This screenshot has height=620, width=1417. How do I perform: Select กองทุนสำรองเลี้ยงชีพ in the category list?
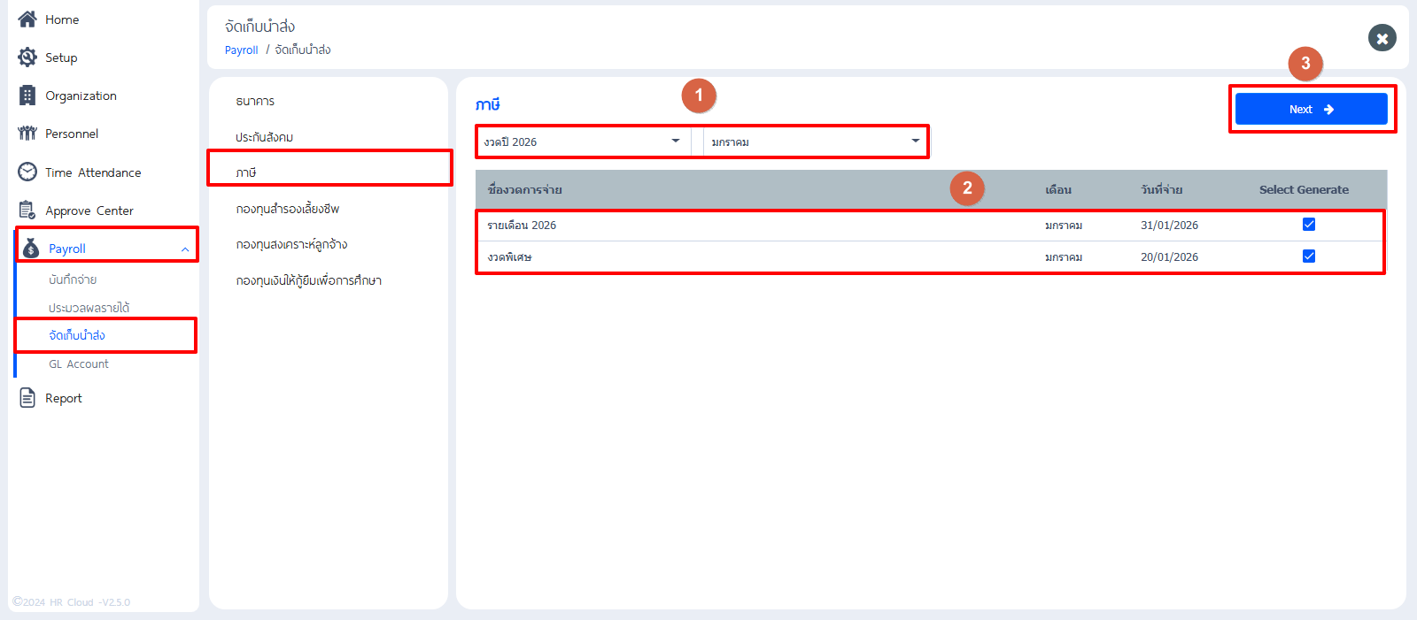(288, 209)
